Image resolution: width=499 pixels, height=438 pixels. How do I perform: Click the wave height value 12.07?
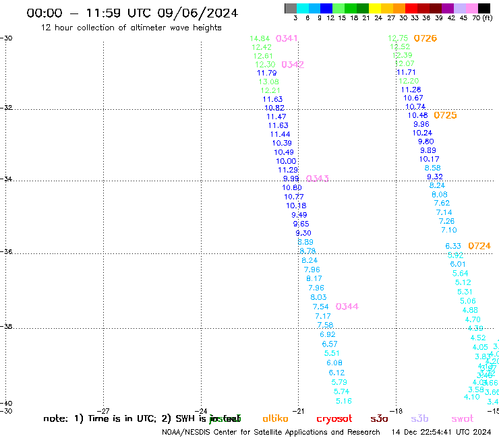405,63
